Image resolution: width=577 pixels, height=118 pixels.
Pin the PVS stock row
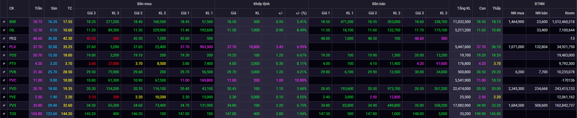click(4, 105)
